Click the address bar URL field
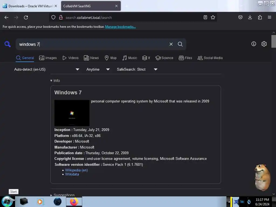This screenshot has width=276, height=207. [133, 18]
